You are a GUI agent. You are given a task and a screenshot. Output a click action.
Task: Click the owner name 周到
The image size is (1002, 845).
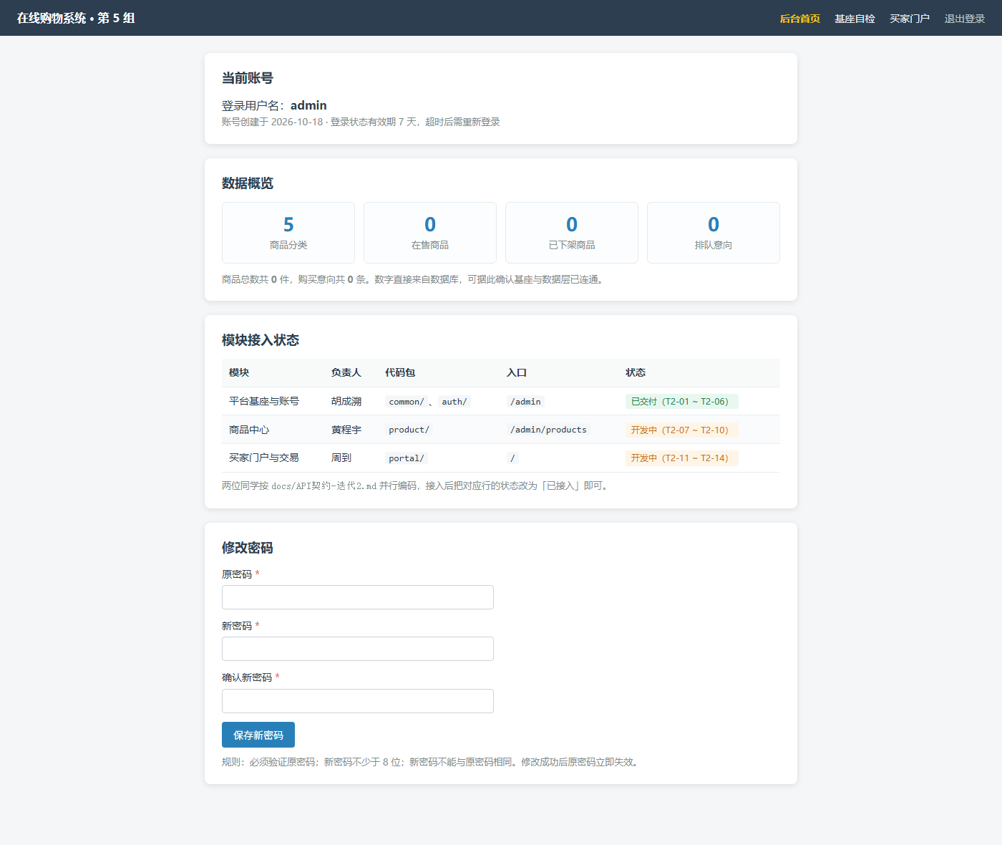[341, 458]
